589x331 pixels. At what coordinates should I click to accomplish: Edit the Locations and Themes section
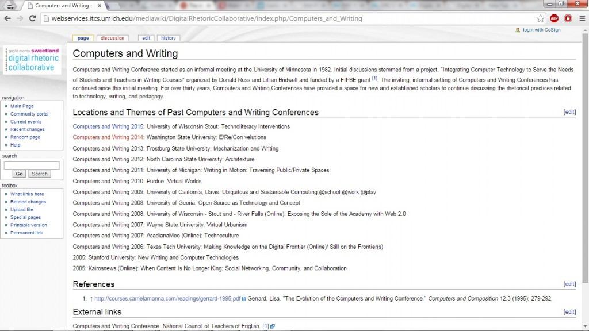pyautogui.click(x=569, y=112)
